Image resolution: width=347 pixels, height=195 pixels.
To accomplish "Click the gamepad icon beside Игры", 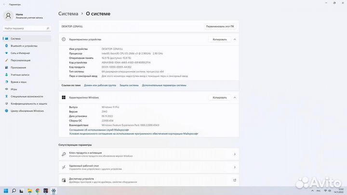I will pos(6,89).
